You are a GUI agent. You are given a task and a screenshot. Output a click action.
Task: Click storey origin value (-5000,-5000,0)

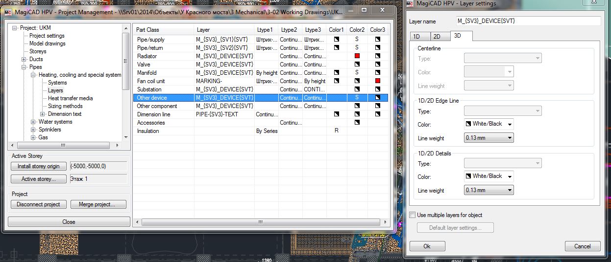click(98, 166)
